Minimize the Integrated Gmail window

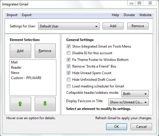[132, 3]
